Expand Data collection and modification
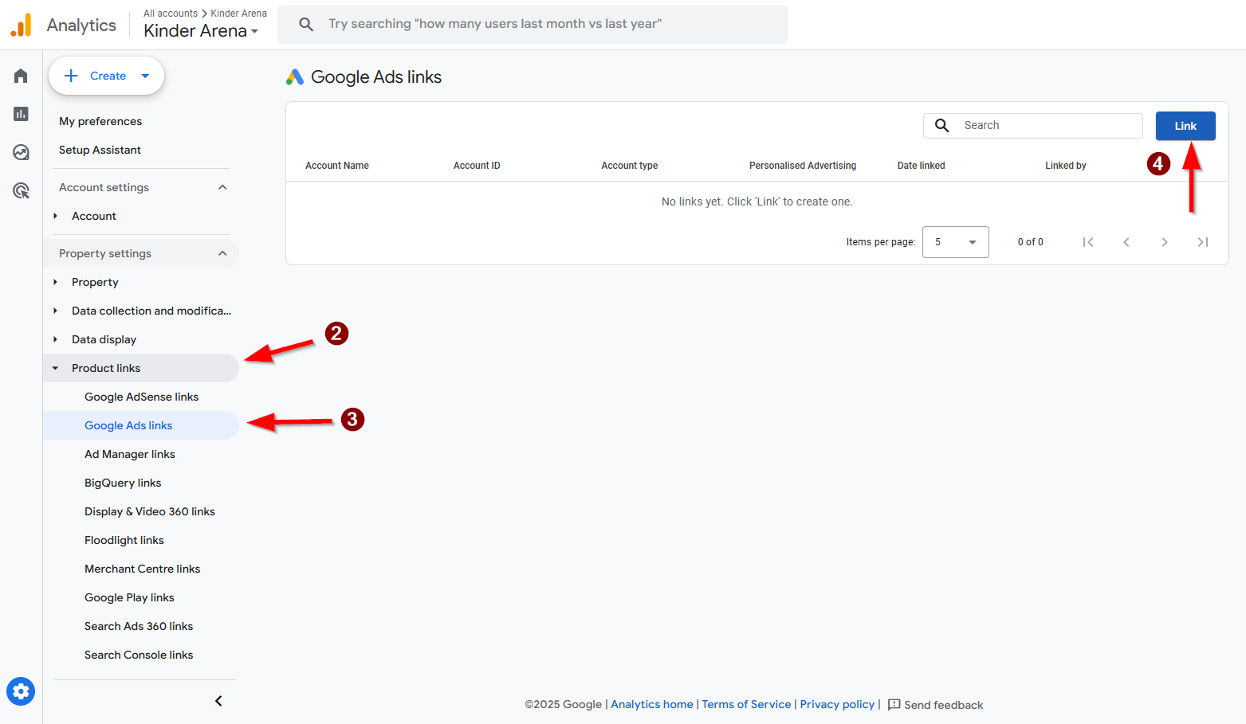Image resolution: width=1246 pixels, height=724 pixels. 55,311
